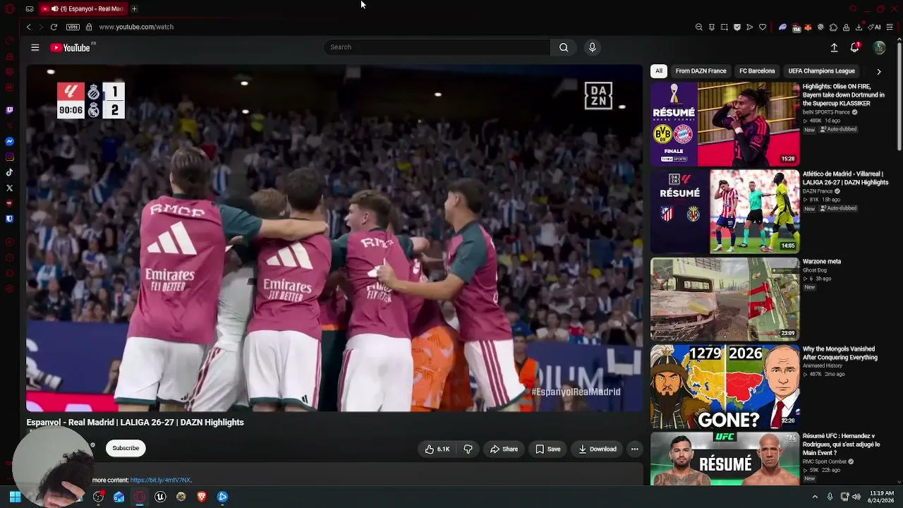Take a snapshot with the capture icon
This screenshot has width=903, height=508.
pos(725,27)
